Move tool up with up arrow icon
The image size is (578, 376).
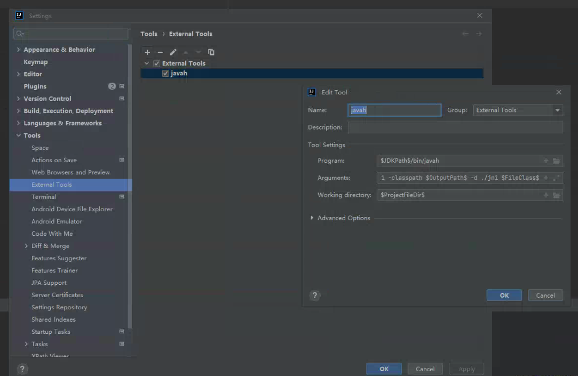(x=185, y=52)
